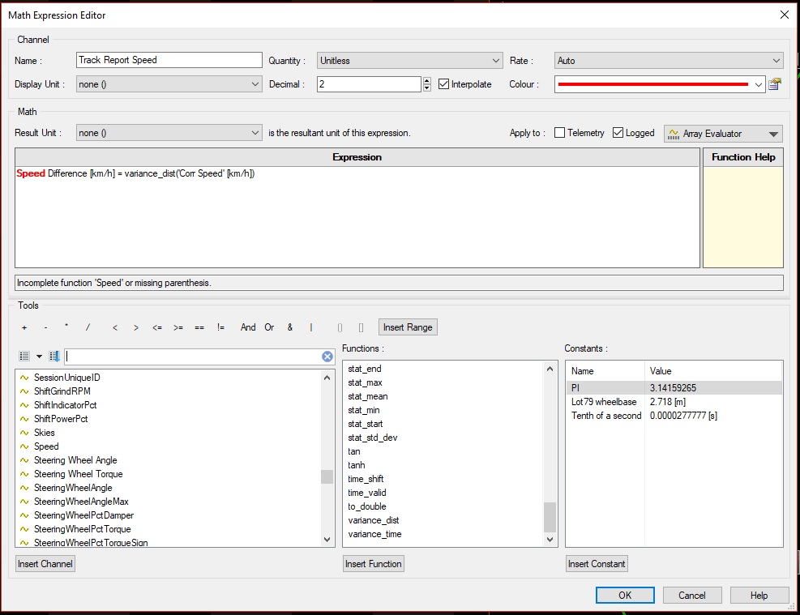Toggle the Interpolate checkbox

(x=444, y=84)
